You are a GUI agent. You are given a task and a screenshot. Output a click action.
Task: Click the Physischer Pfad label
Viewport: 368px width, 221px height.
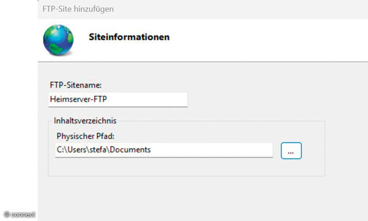[x=85, y=136]
